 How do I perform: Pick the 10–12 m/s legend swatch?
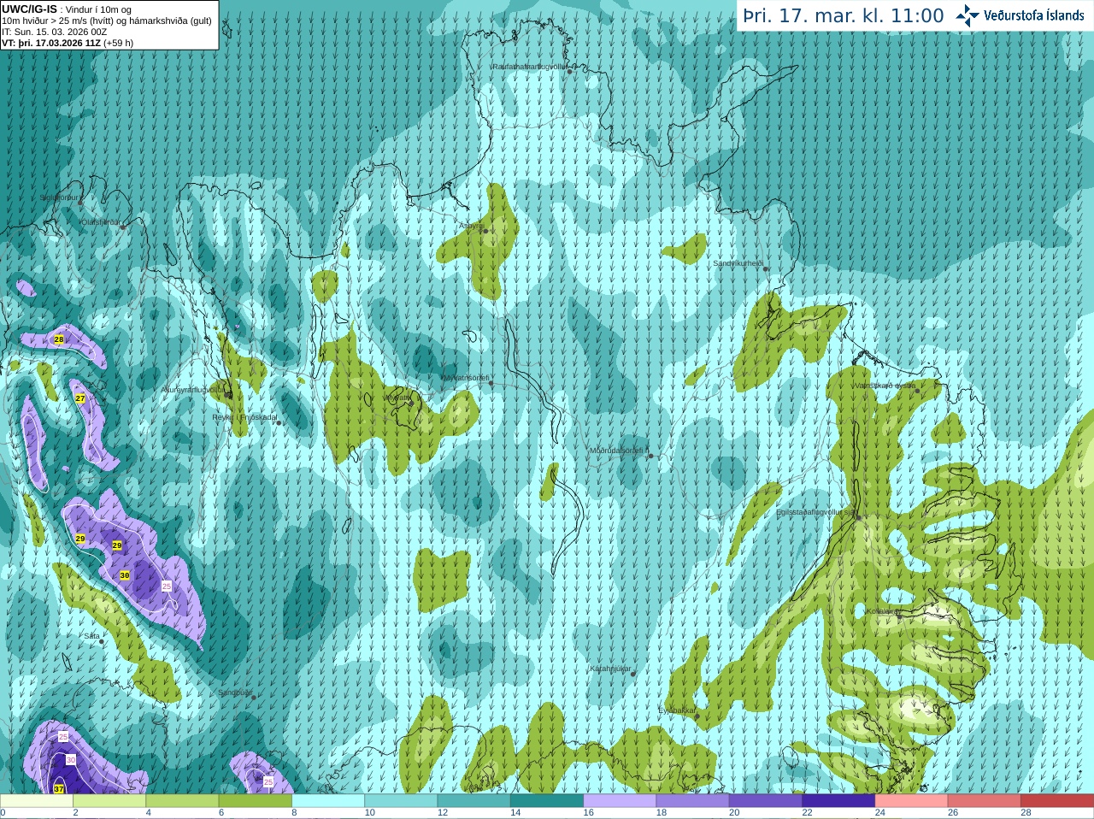tap(401, 801)
